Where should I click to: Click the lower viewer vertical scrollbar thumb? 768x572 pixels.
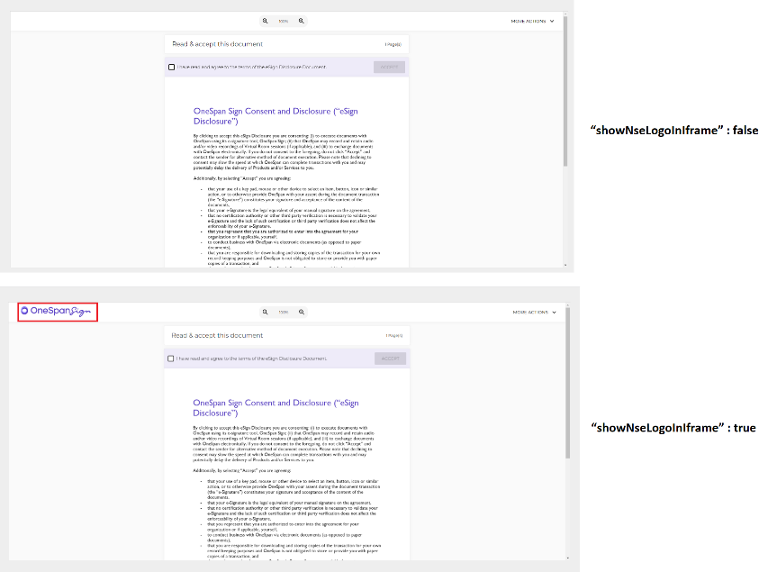click(x=568, y=384)
